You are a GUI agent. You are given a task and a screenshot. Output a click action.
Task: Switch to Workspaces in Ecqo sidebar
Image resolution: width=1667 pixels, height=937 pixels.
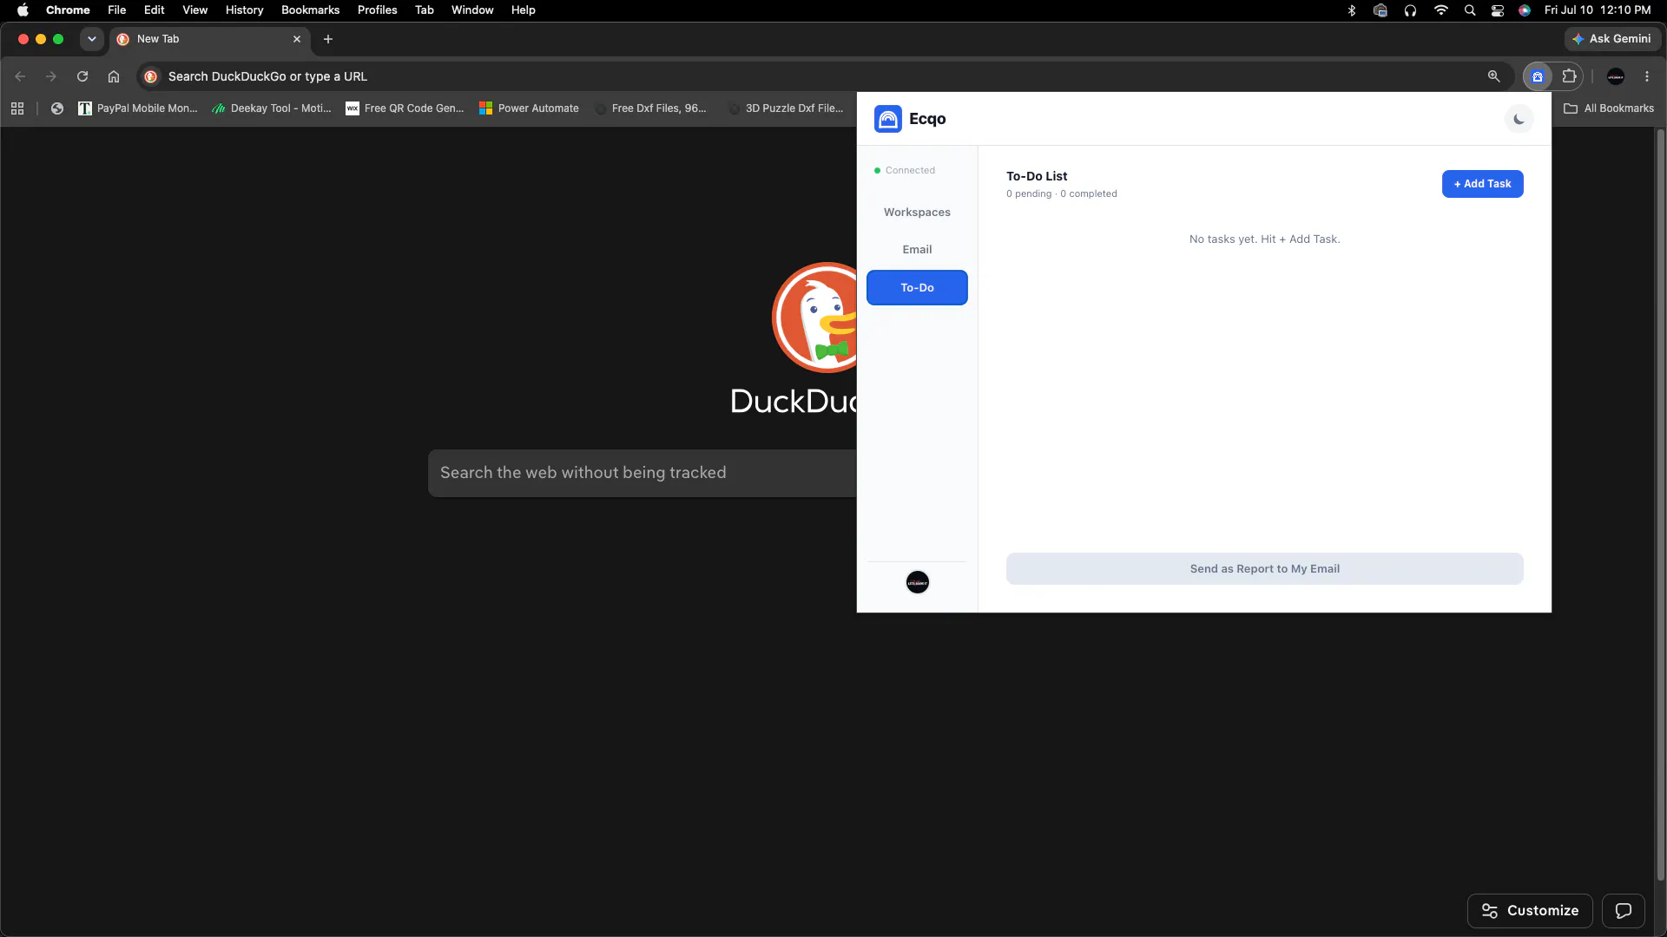click(x=917, y=213)
